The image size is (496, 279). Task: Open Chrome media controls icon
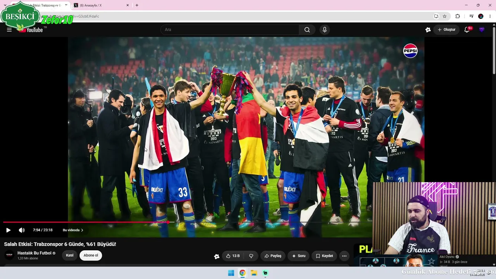[471, 16]
